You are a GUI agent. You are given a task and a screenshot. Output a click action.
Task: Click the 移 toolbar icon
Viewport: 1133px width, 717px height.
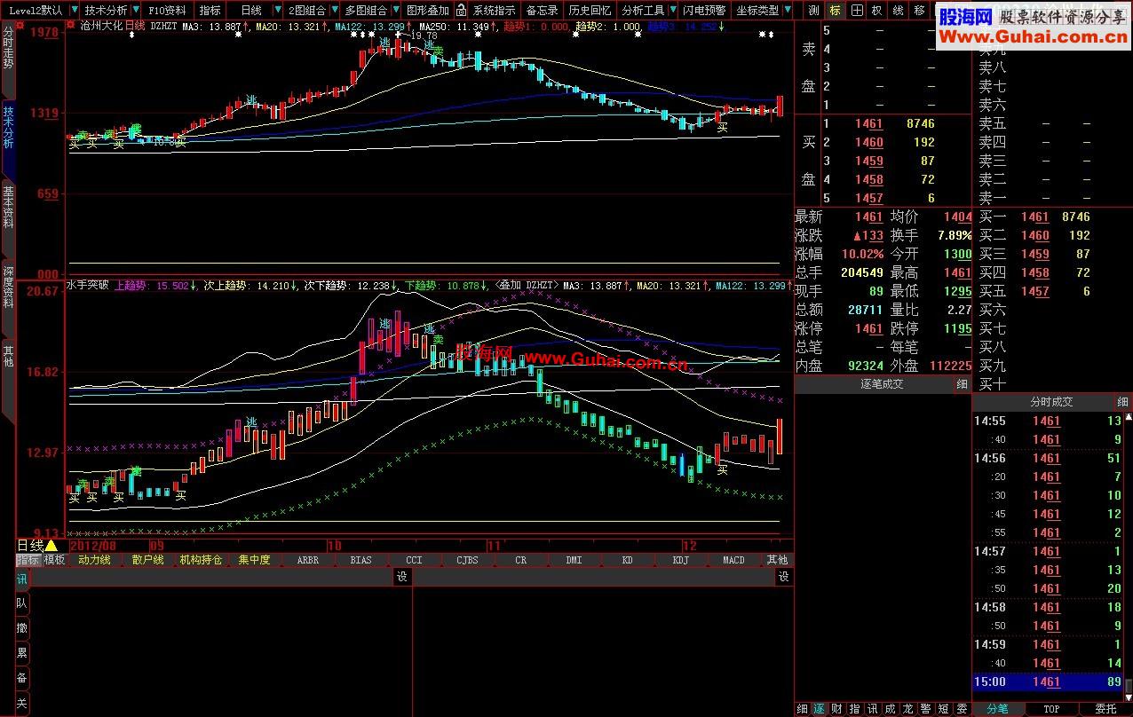(x=919, y=11)
